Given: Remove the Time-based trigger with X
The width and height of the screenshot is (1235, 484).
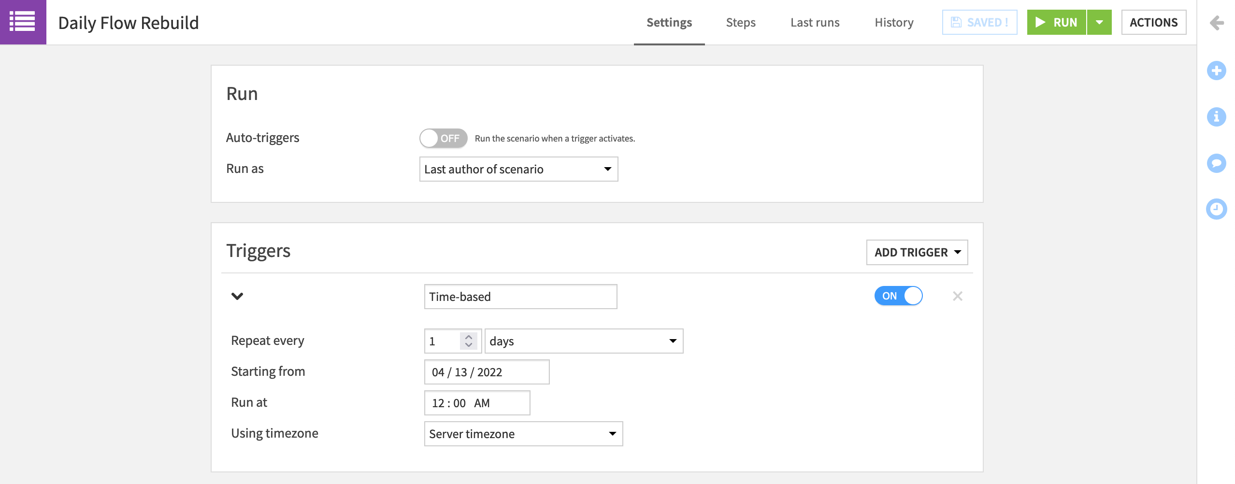Looking at the screenshot, I should point(958,296).
